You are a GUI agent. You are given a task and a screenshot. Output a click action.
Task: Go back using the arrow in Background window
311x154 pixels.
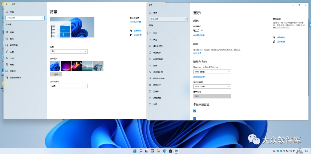[7, 4]
